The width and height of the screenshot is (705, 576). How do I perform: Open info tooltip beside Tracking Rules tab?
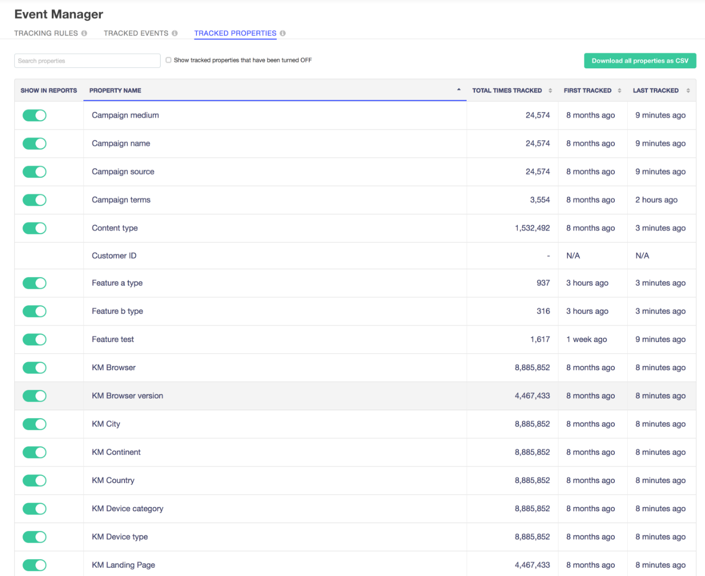click(85, 33)
